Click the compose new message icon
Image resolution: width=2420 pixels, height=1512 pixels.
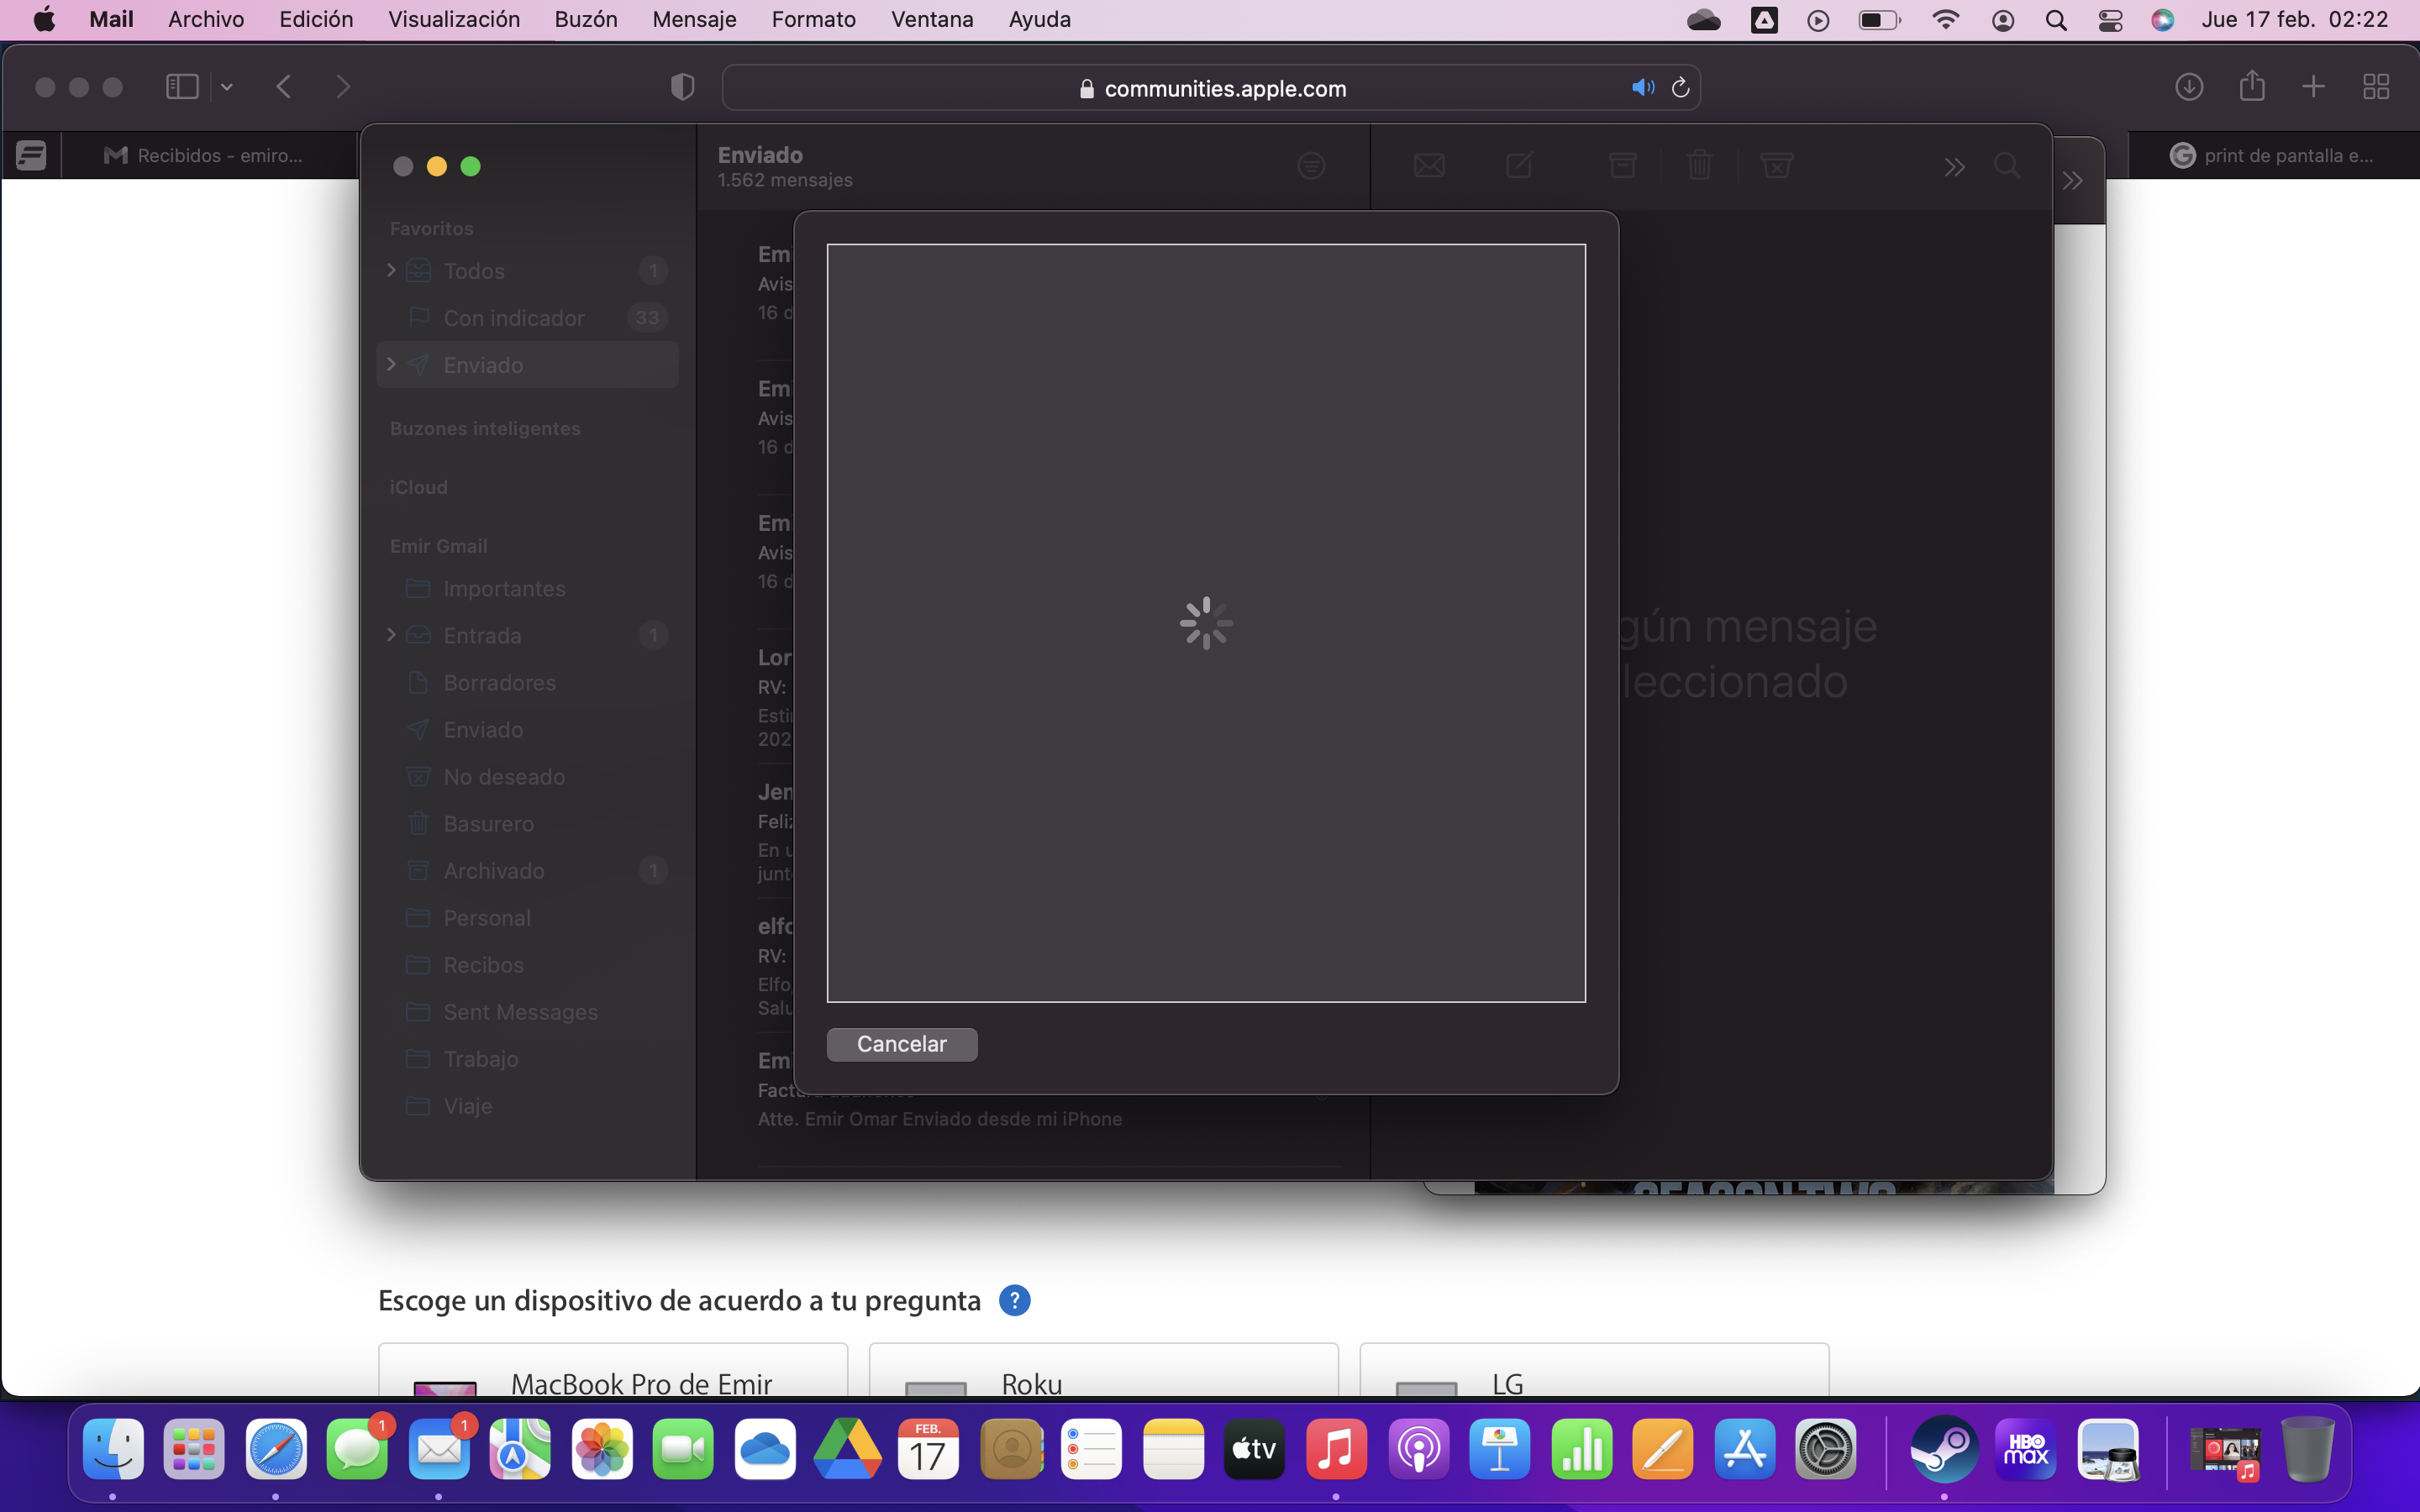point(1519,165)
